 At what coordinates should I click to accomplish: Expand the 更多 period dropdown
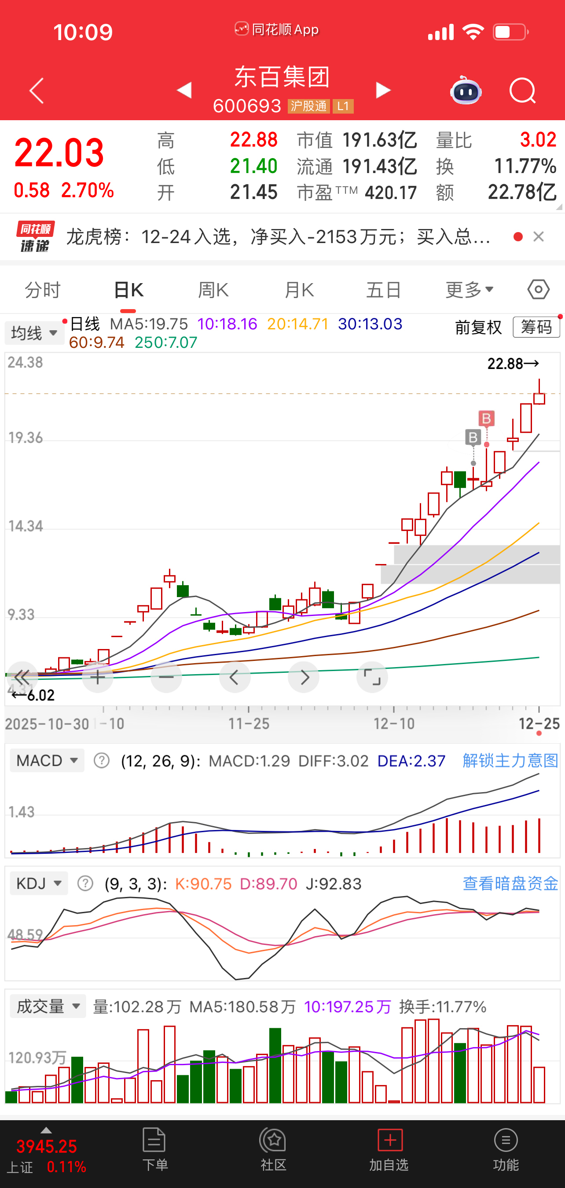469,290
